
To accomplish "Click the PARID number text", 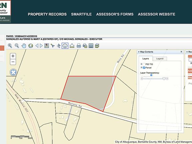I will pos(22,36).
